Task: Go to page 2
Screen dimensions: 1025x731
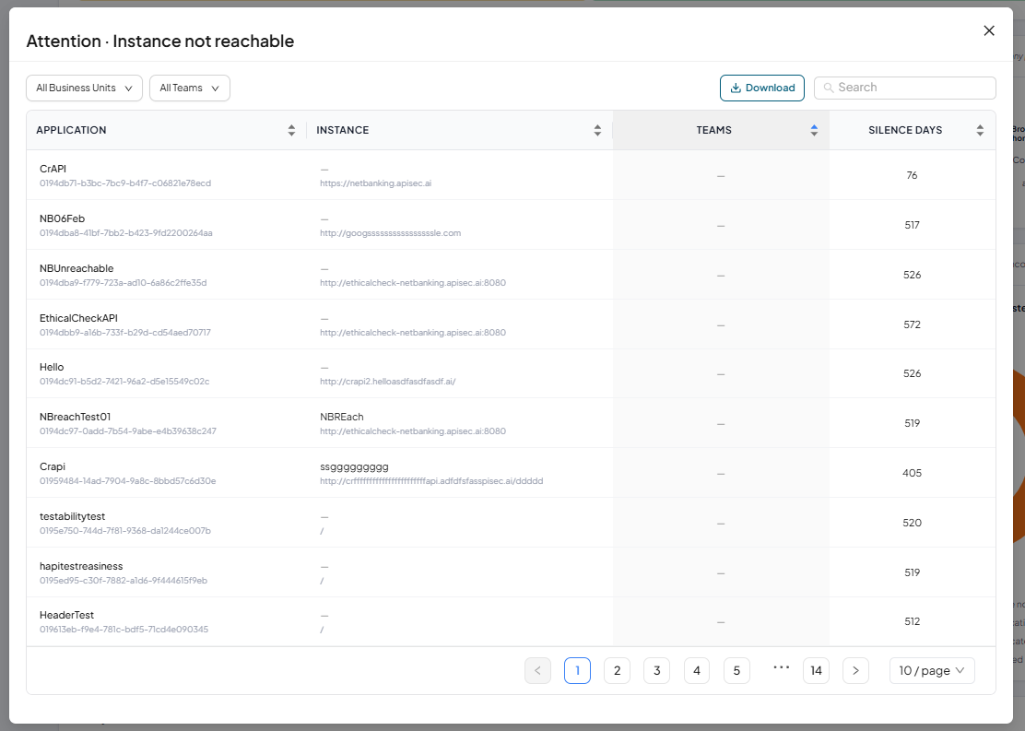Action: 617,670
